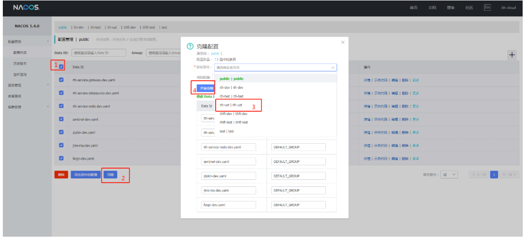Choose 'ith-test | ith-test' in the dropdown list

(275, 96)
